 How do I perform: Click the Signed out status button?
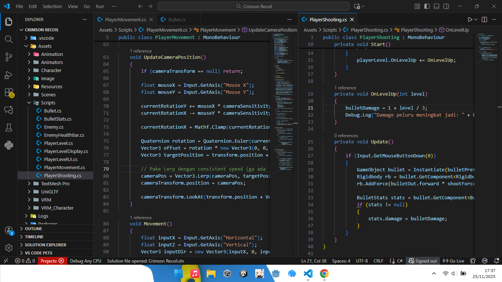423,261
